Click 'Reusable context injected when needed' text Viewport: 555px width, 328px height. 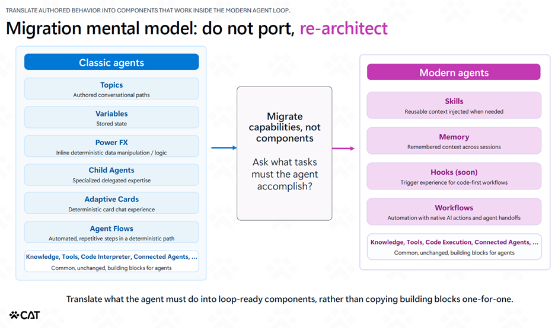454,112
